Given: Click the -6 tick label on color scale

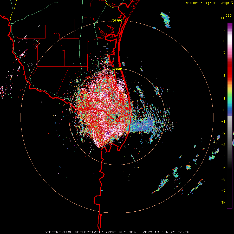Looking at the screenshot, I should [223, 179].
